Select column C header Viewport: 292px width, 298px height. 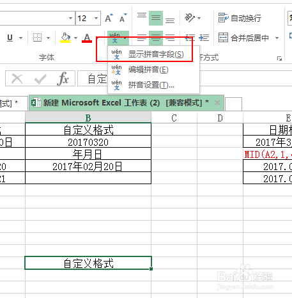pyautogui.click(x=174, y=118)
